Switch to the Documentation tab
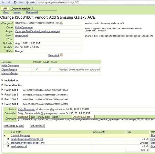The height and width of the screenshot is (154, 155). tap(21, 9)
